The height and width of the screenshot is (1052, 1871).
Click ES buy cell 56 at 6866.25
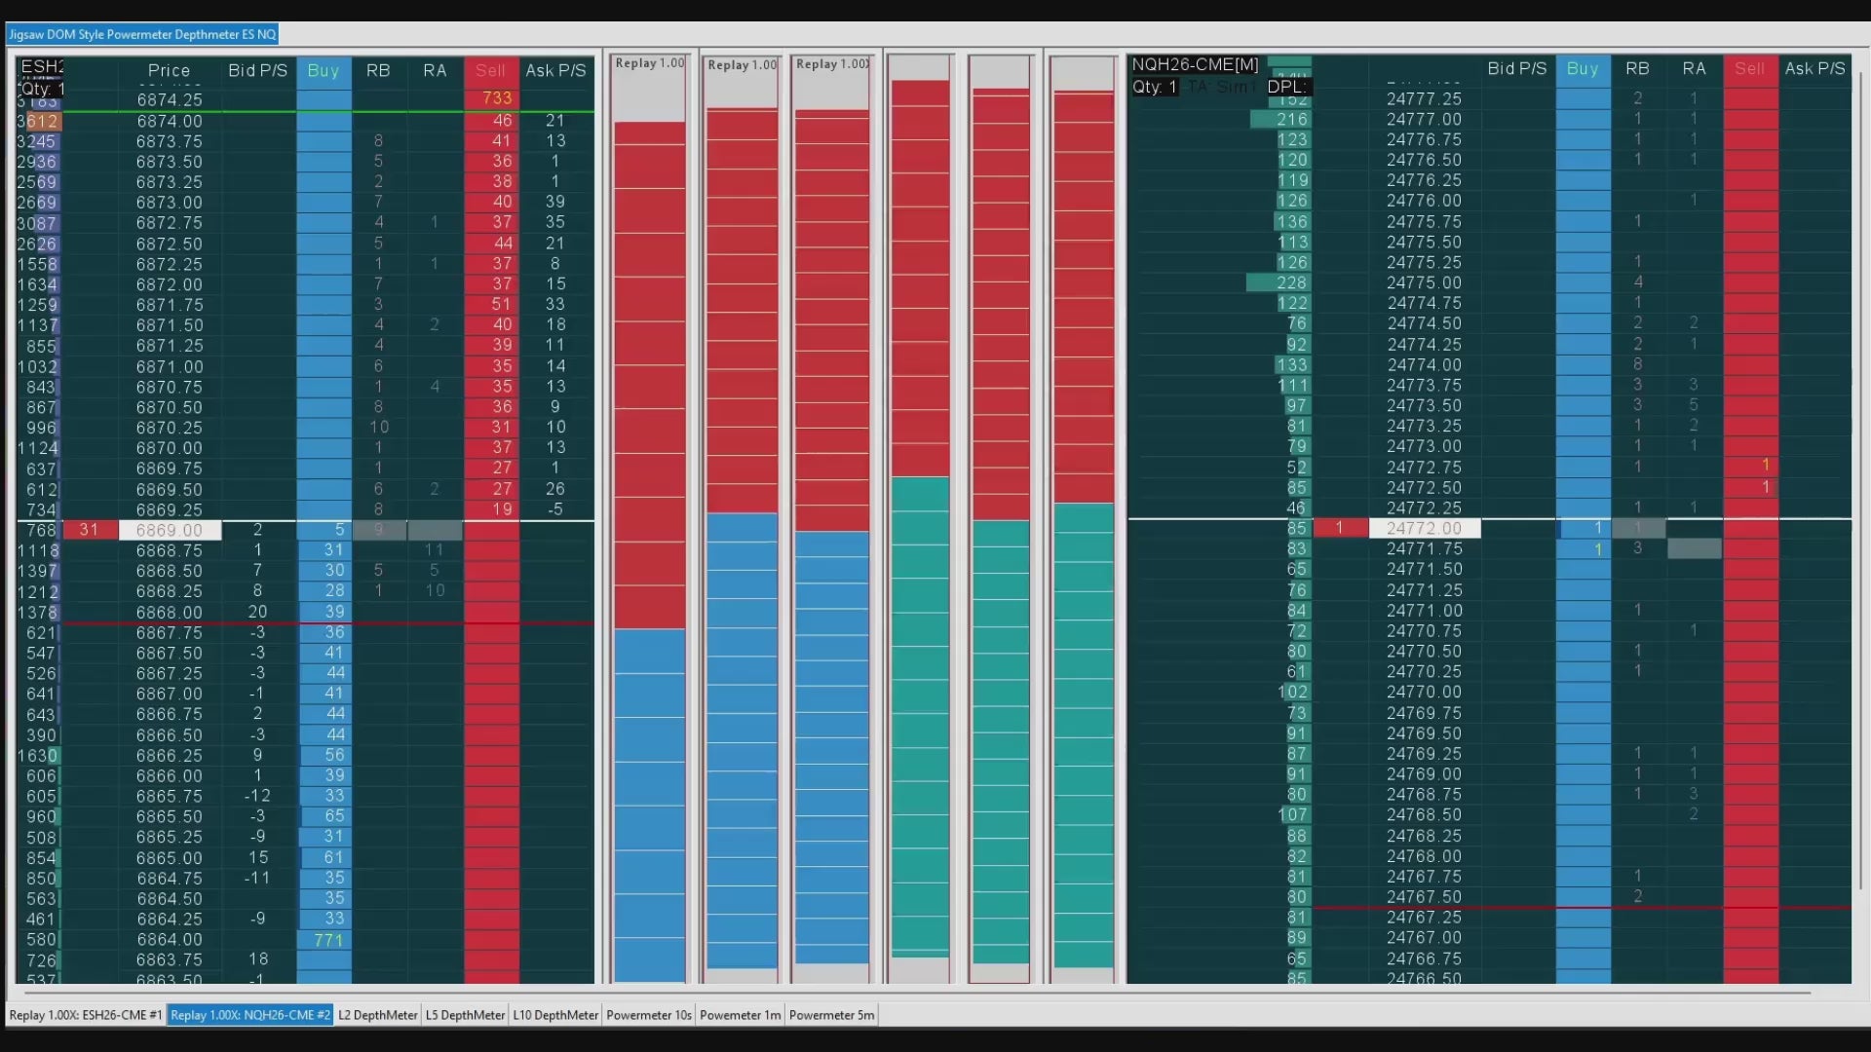pos(325,755)
